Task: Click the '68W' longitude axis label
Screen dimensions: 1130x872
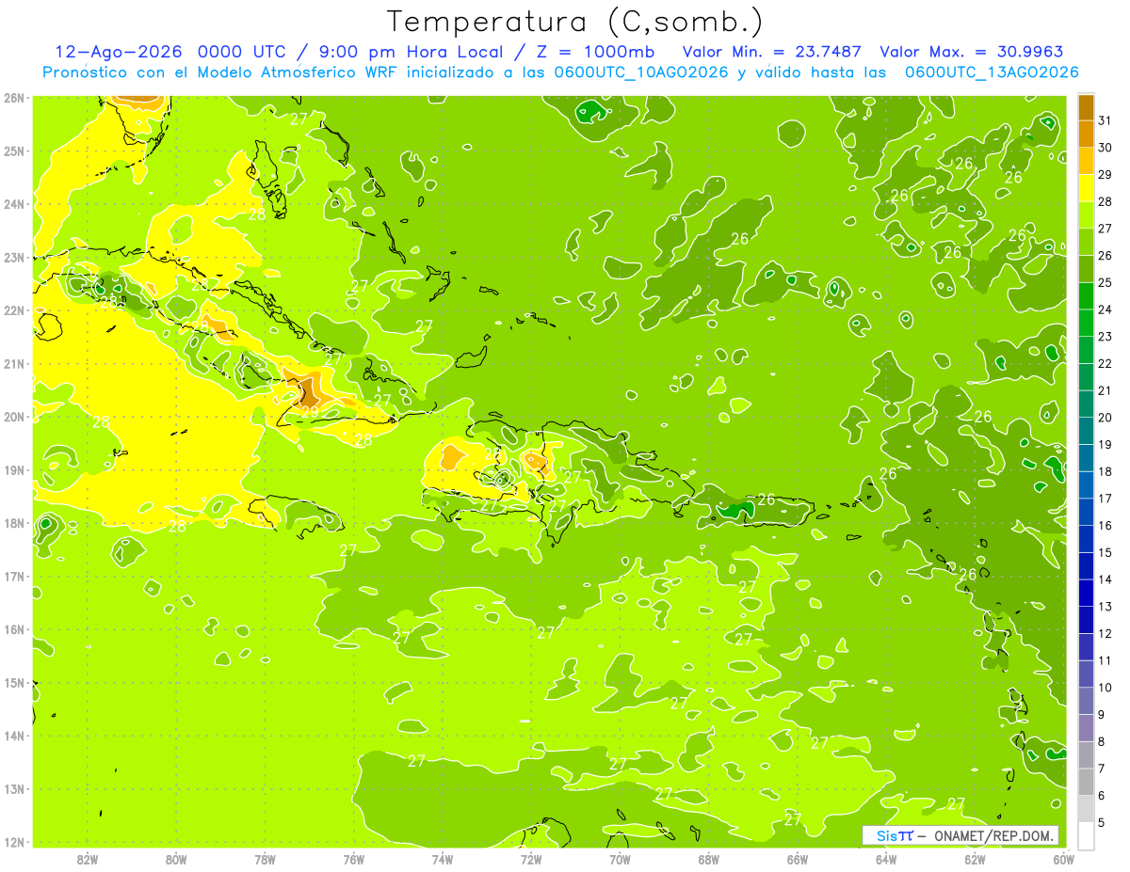Action: (709, 859)
